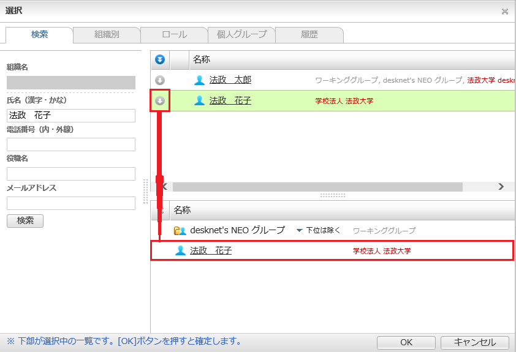
Task: Open the 履歴 tab
Action: (x=309, y=34)
